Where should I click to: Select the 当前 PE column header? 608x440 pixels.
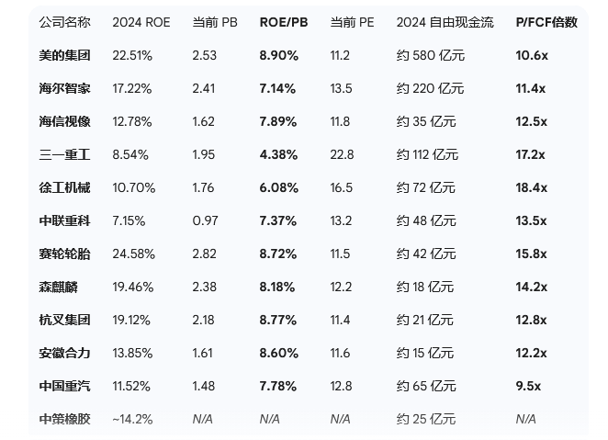351,22
